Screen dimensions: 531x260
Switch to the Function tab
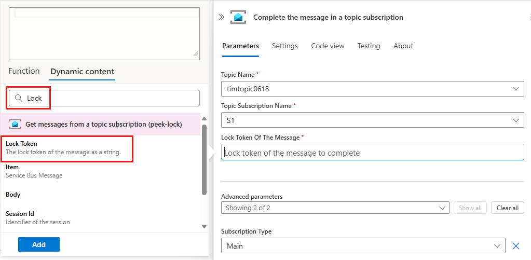[x=24, y=71]
